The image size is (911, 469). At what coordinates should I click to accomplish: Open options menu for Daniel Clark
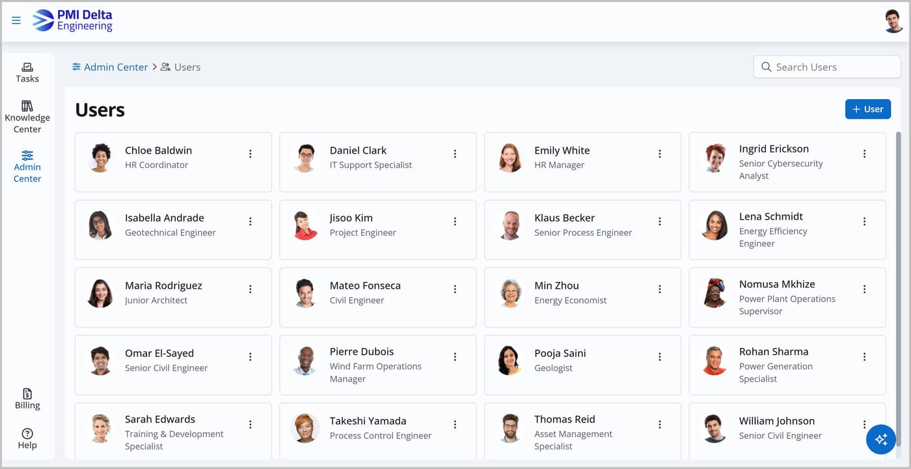(x=455, y=154)
